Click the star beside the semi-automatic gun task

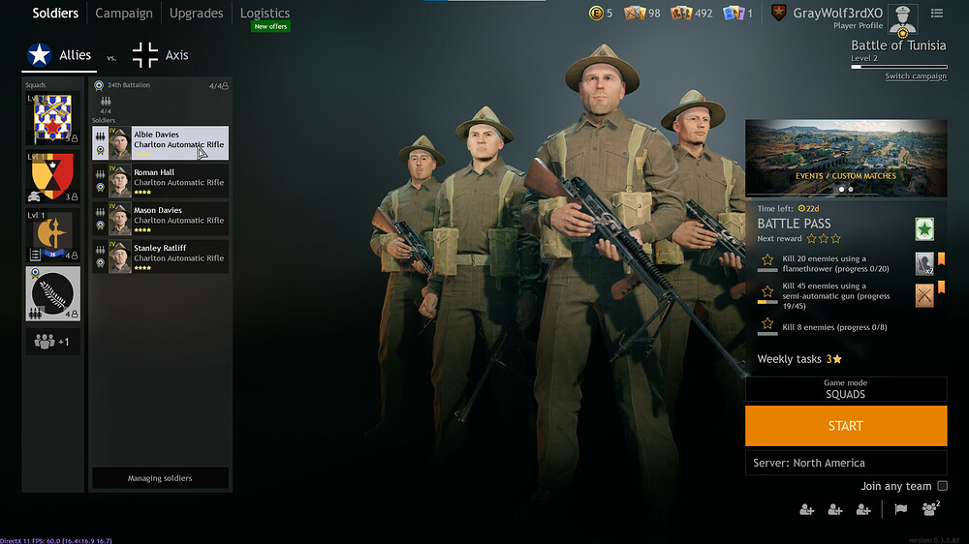pos(767,291)
